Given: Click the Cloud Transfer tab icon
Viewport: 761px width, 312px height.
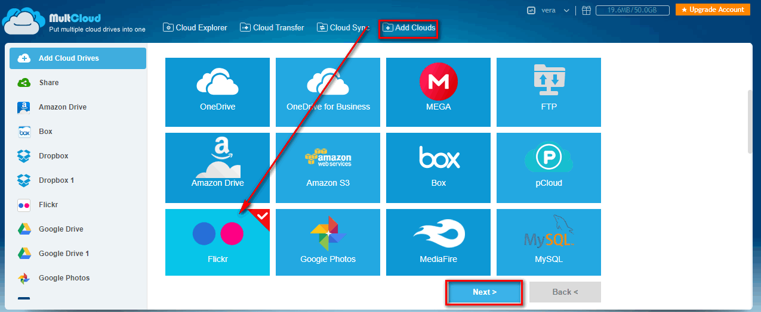Looking at the screenshot, I should 245,27.
